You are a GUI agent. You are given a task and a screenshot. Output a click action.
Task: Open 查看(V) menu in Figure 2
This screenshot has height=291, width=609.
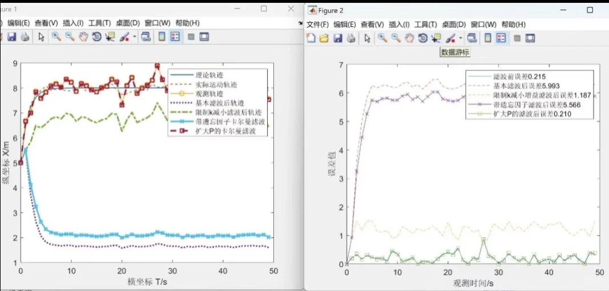pos(373,24)
